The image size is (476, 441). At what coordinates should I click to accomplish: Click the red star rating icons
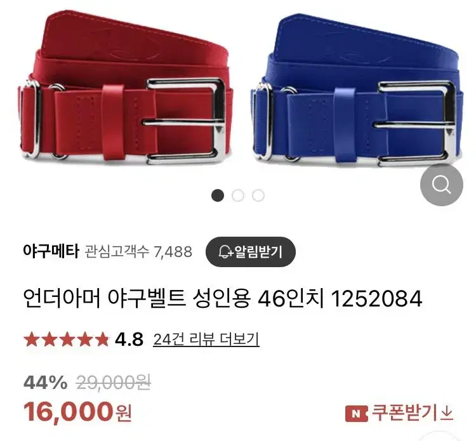point(66,339)
